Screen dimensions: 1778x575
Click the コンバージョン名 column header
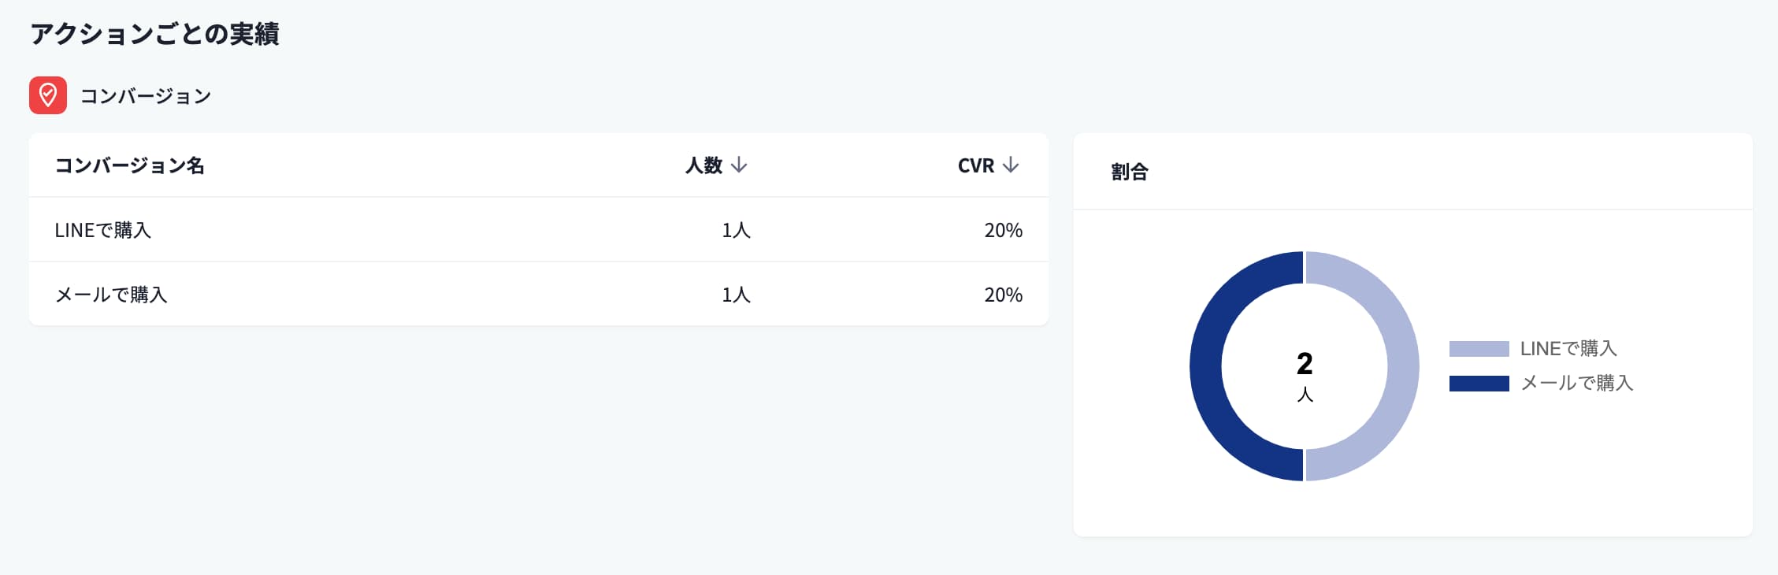click(x=129, y=165)
